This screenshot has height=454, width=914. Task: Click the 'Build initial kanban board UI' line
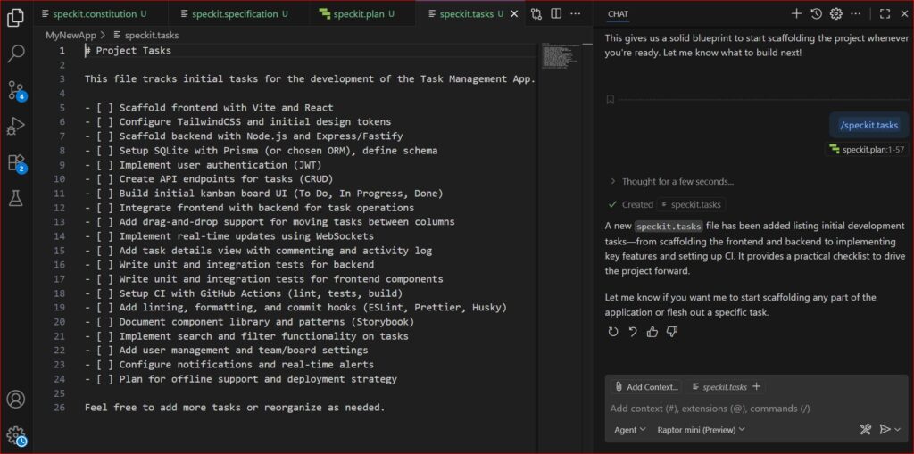pyautogui.click(x=263, y=193)
